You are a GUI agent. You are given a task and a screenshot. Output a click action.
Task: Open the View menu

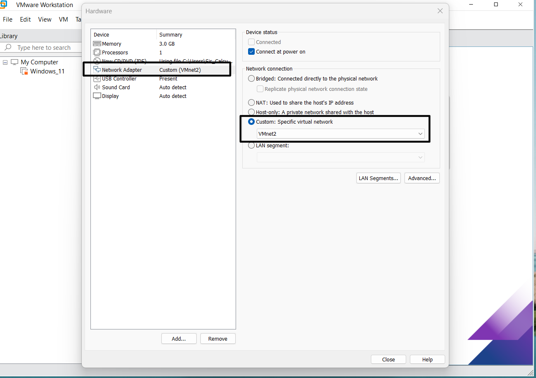point(45,20)
